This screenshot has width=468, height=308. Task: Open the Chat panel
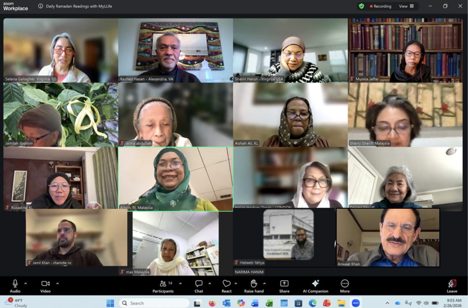[199, 286]
